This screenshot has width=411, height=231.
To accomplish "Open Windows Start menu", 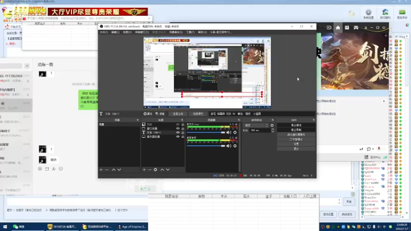I will [5, 227].
